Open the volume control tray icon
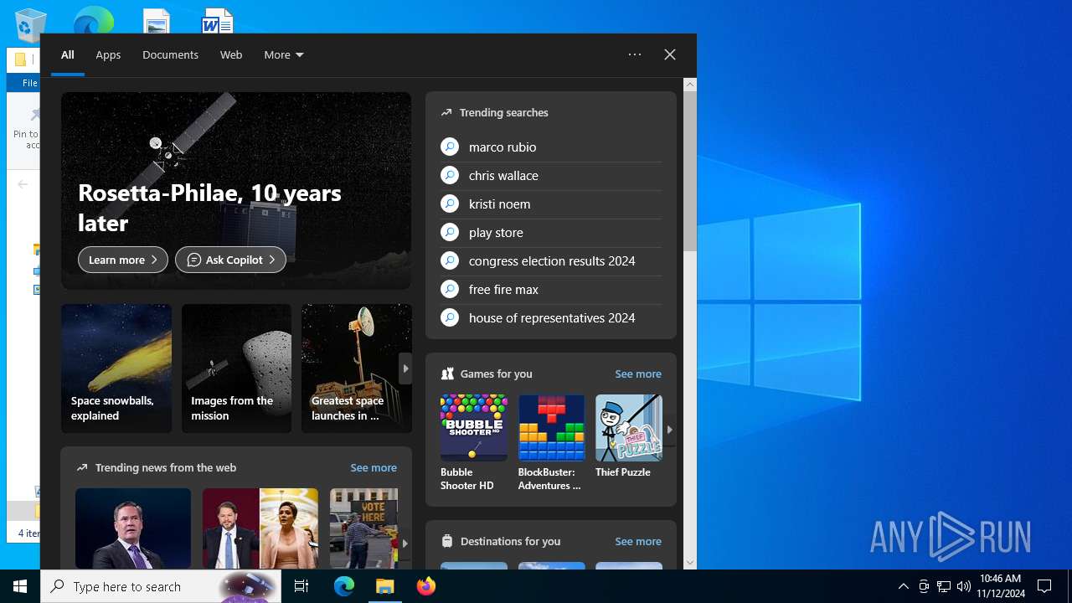Screen dimensions: 1072x603 click(964, 586)
